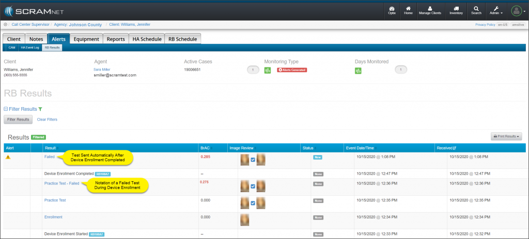The image size is (529, 239).
Task: Toggle image checkbox in the 0.000 Practice Test row
Action: pos(252,203)
